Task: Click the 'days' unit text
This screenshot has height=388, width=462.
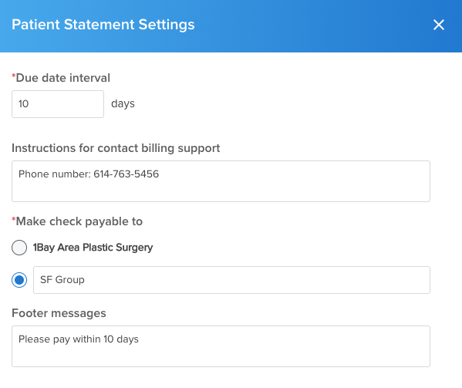Action: click(123, 104)
